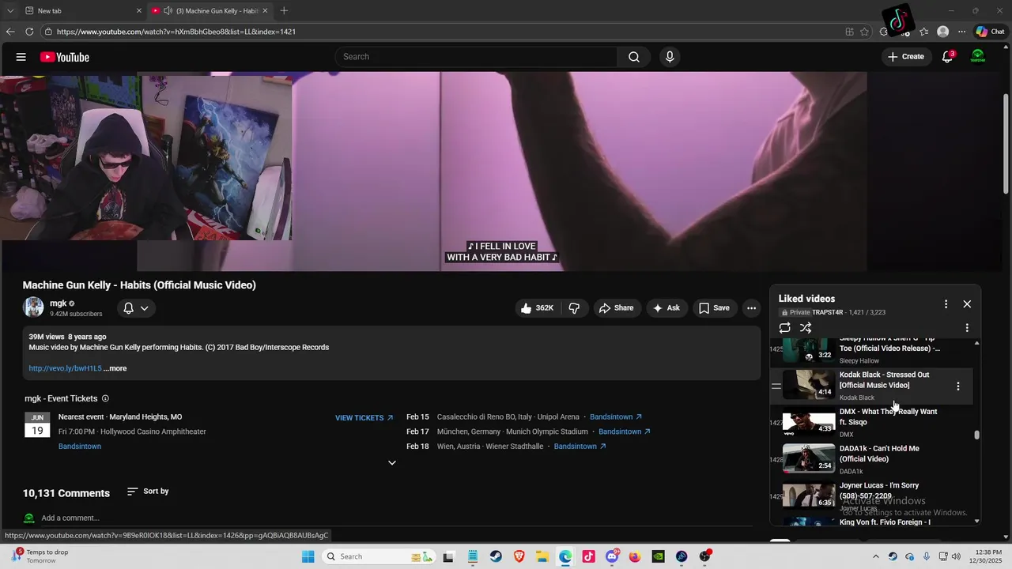Show event tickets info icon
Image resolution: width=1012 pixels, height=569 pixels.
[105, 399]
